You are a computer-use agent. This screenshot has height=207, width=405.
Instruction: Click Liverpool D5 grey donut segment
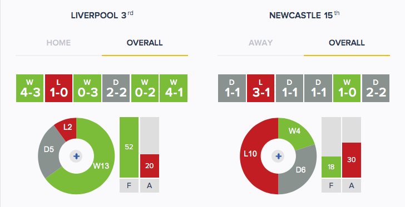point(48,149)
